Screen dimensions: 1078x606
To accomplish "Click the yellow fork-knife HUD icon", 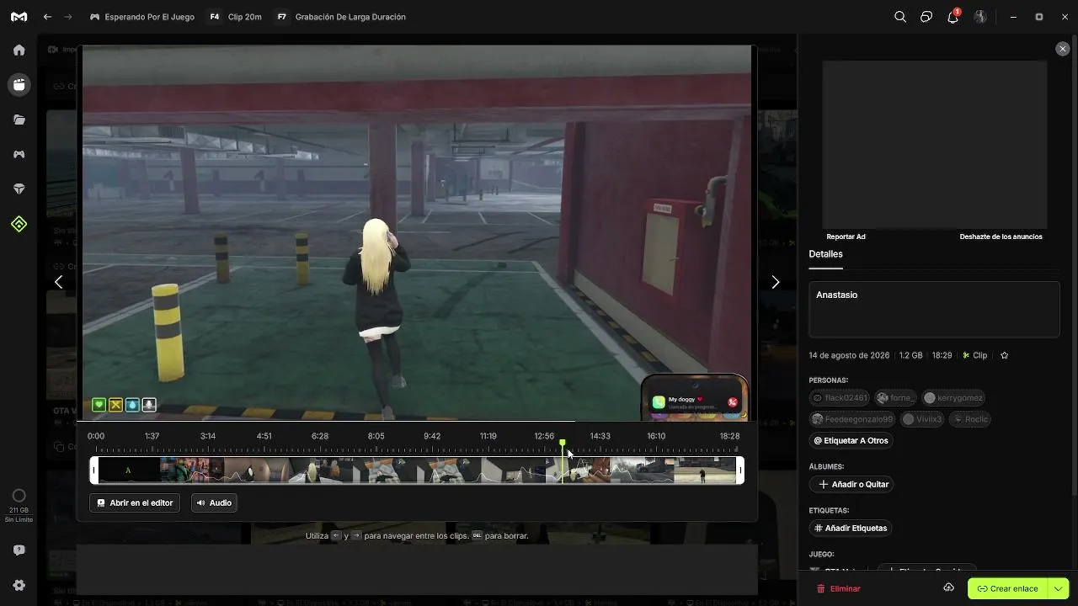I will point(115,405).
